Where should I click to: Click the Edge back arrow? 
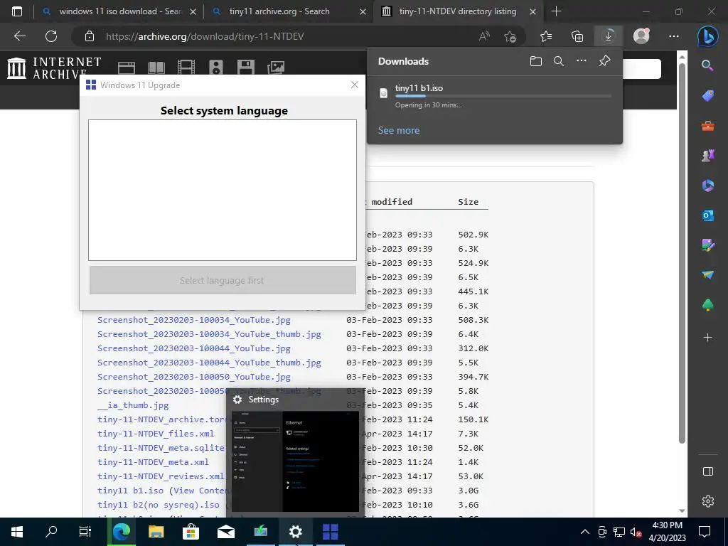pos(19,36)
